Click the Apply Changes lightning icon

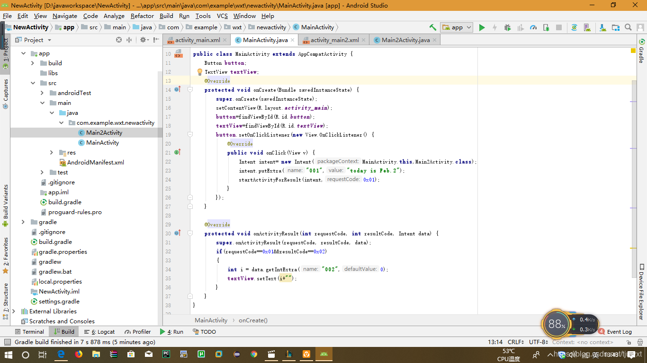494,27
